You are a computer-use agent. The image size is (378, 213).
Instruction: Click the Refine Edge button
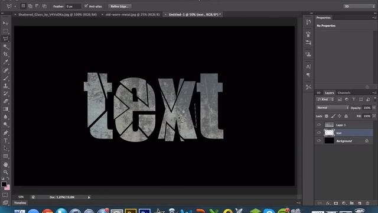[119, 7]
